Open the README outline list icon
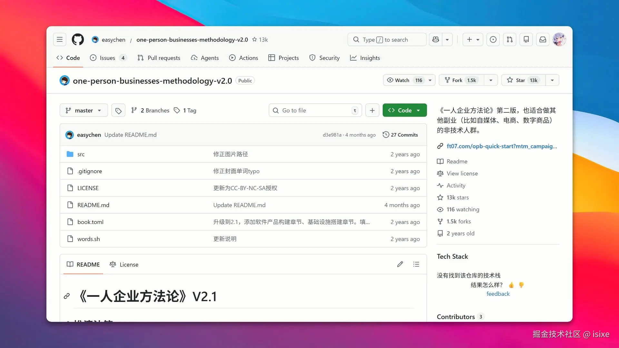 click(416, 264)
